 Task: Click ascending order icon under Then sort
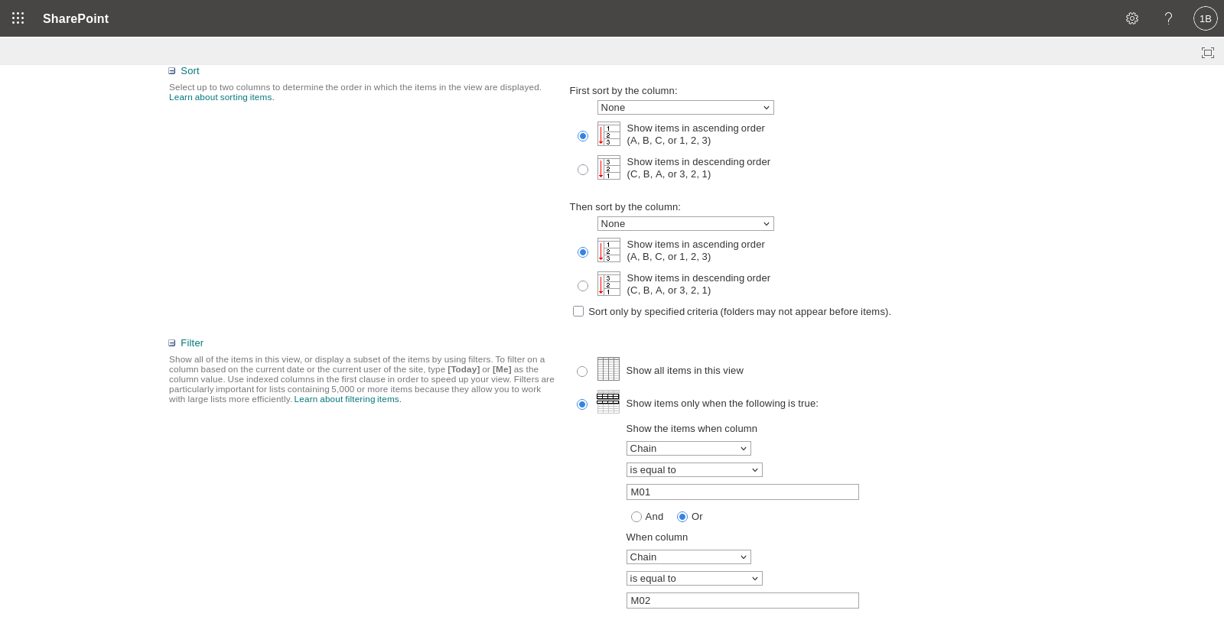point(609,250)
